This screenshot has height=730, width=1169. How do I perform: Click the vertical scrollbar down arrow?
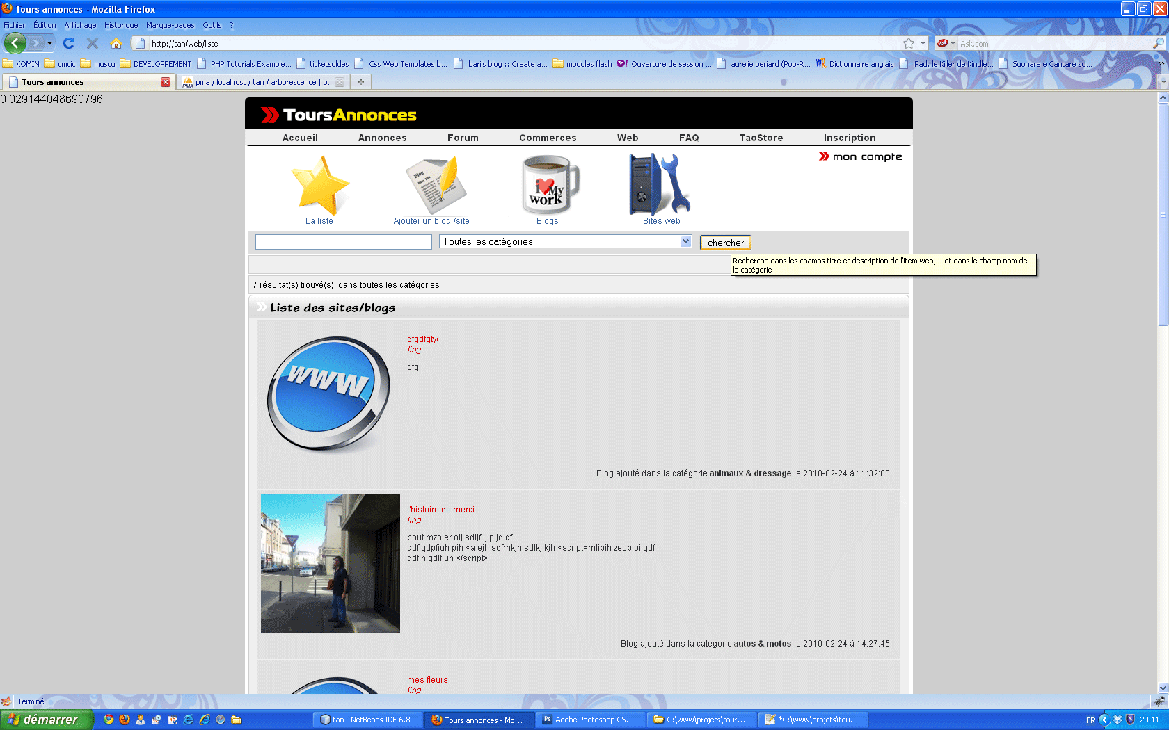coord(1163,688)
